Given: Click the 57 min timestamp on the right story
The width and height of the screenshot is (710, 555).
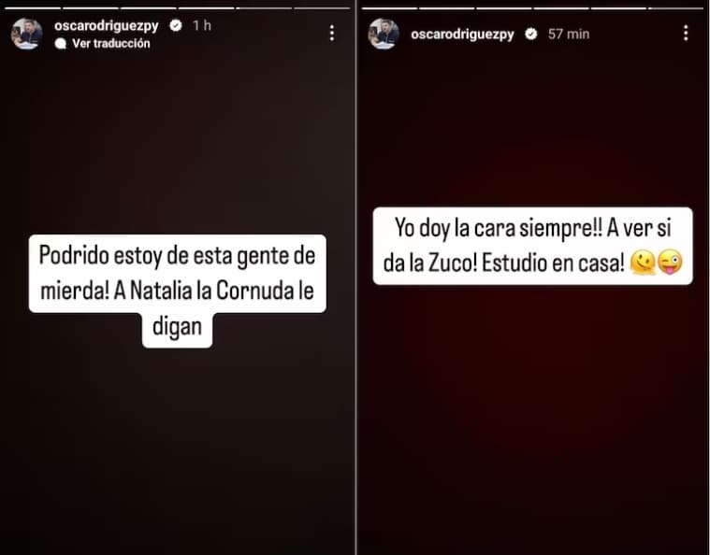Looking at the screenshot, I should coord(569,34).
